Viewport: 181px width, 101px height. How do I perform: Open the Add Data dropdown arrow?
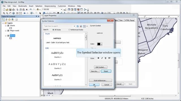coord(40,10)
